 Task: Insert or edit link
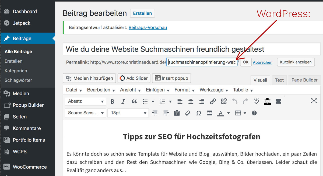pos(213,101)
